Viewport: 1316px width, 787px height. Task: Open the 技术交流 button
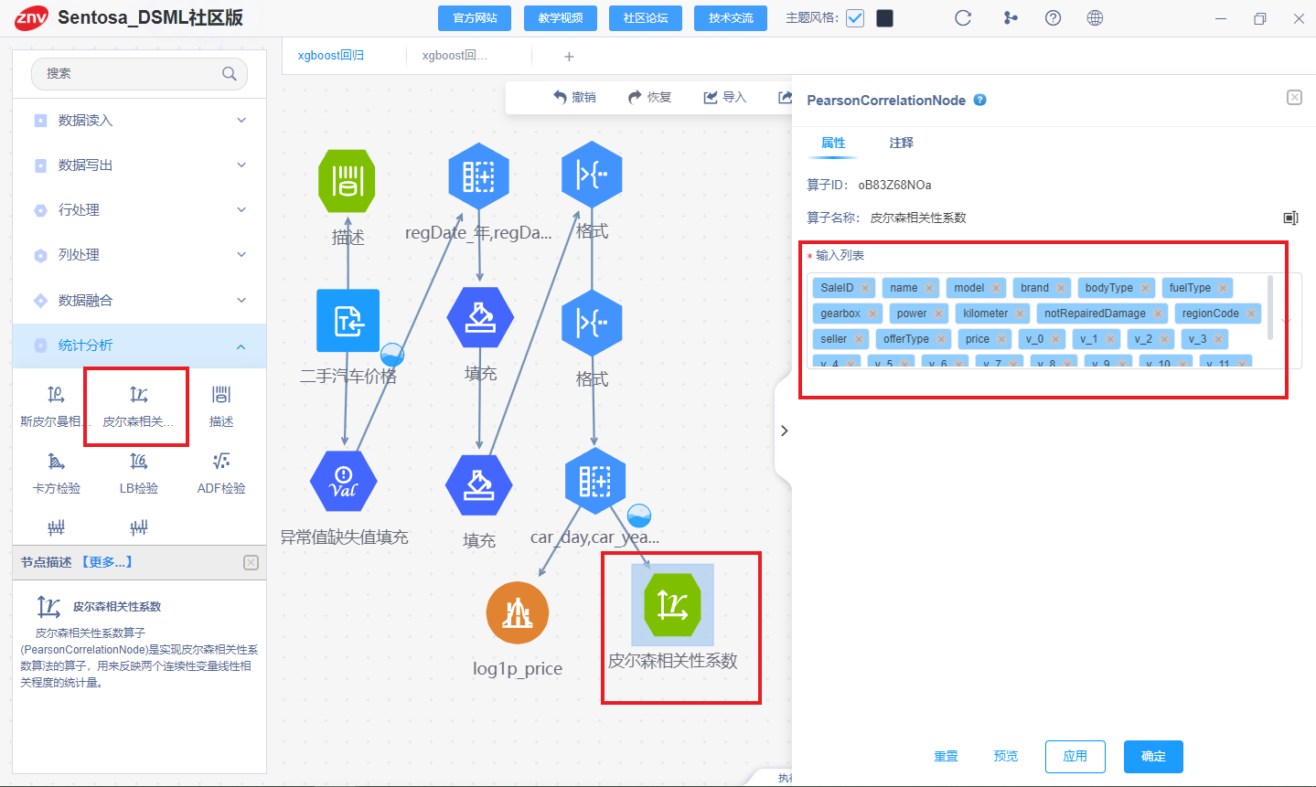731,18
